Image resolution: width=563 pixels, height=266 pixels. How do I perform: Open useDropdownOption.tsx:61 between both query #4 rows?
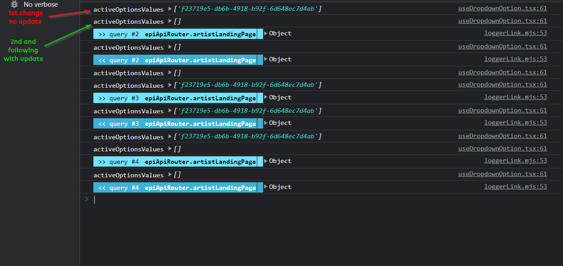(x=502, y=174)
